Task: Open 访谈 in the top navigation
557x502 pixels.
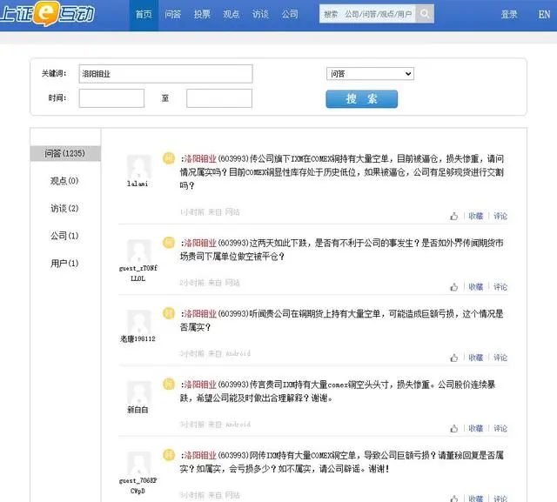Action: pyautogui.click(x=260, y=15)
